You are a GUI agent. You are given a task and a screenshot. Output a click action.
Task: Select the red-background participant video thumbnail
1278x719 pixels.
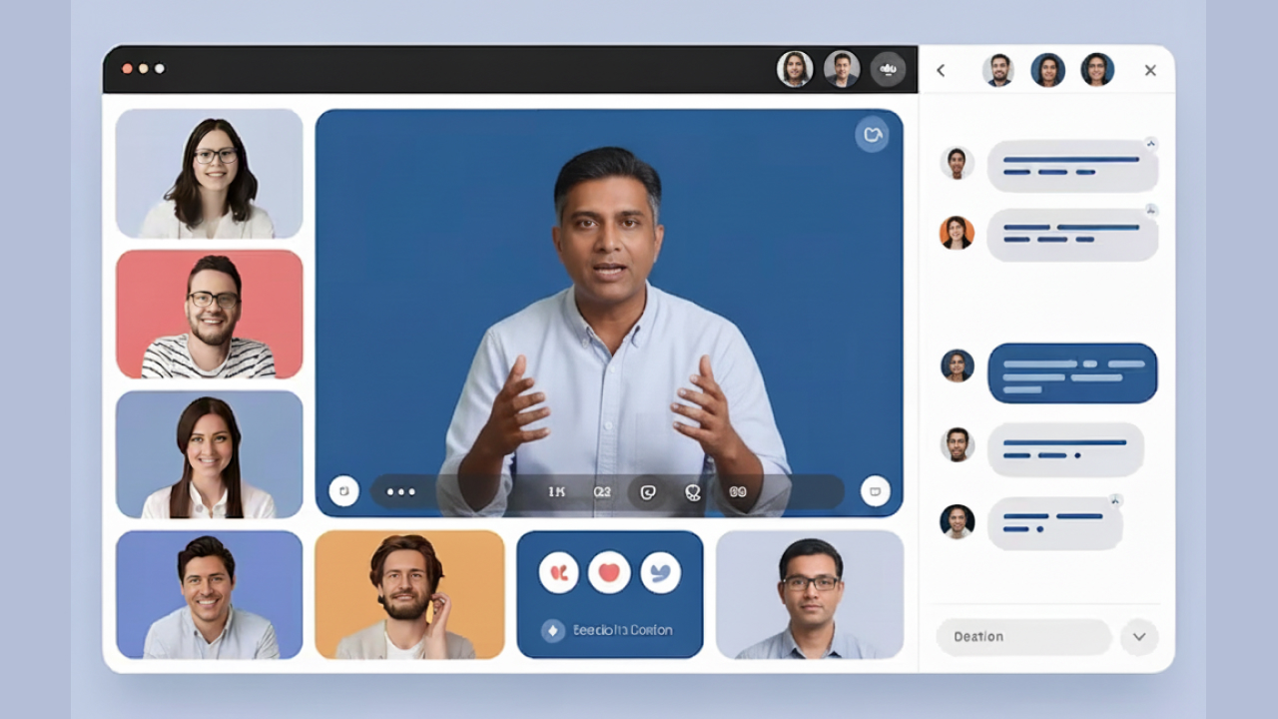click(x=209, y=314)
